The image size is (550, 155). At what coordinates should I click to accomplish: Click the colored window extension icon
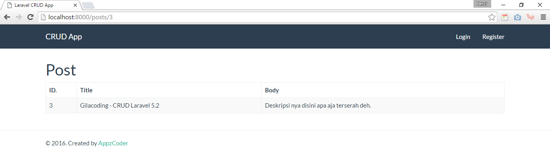pyautogui.click(x=505, y=17)
